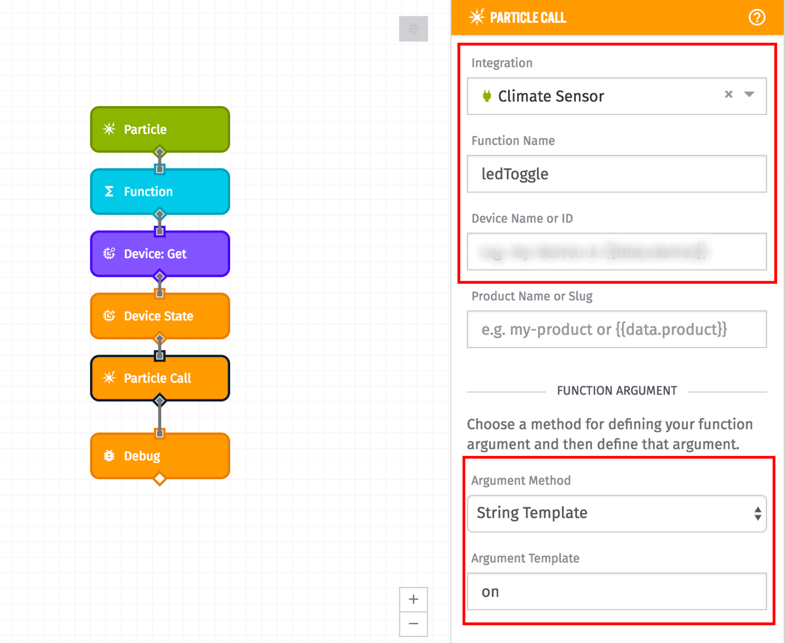786x643 pixels.
Task: Select the Function node sigma icon
Action: coord(109,191)
